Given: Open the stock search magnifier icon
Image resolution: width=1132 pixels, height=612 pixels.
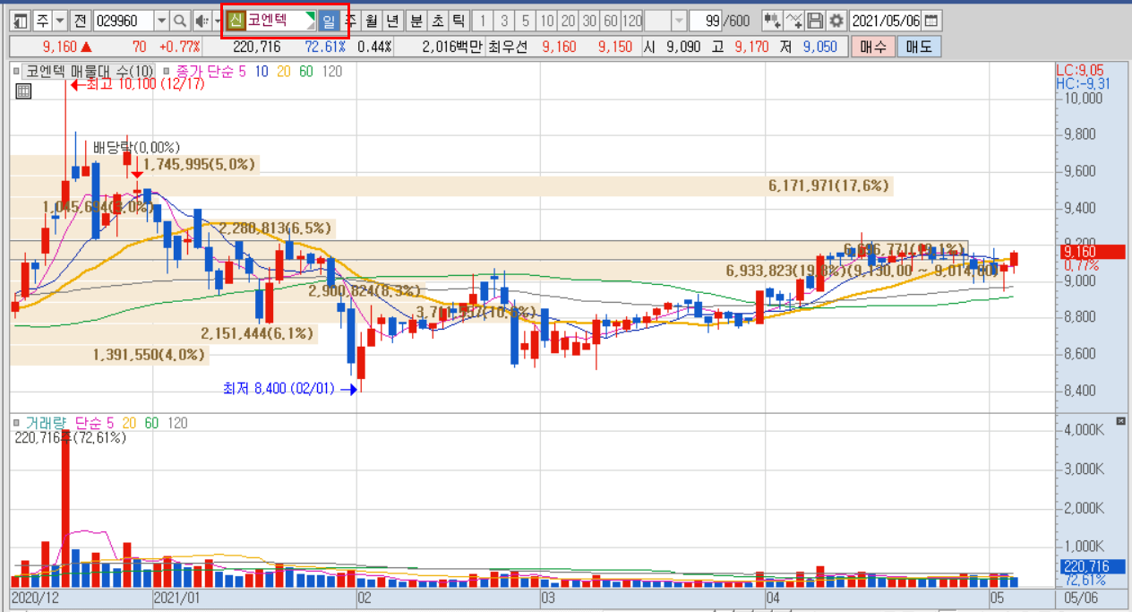Looking at the screenshot, I should click(180, 21).
